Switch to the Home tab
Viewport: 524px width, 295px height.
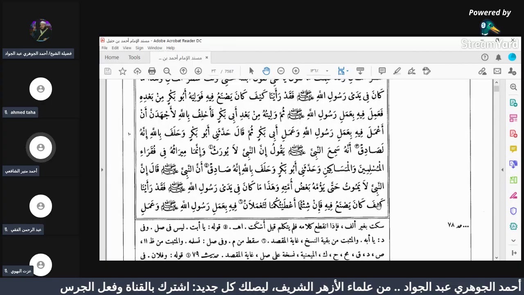[x=112, y=57]
